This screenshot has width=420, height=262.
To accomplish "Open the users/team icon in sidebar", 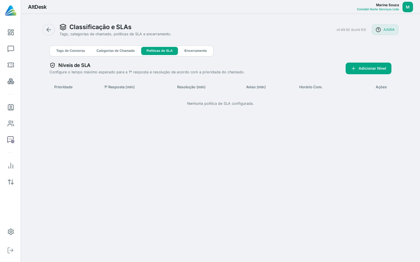I will pyautogui.click(x=11, y=123).
